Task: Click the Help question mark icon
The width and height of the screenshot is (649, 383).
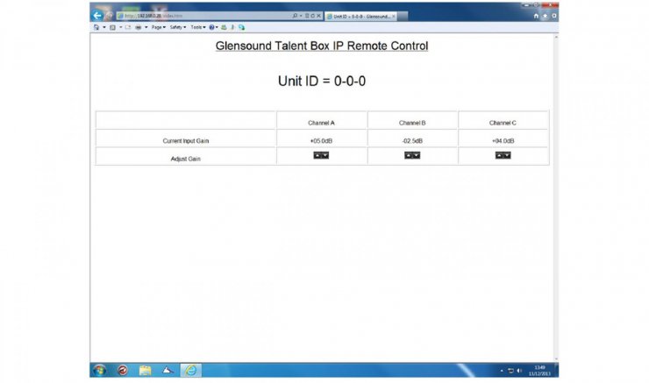Action: (211, 27)
